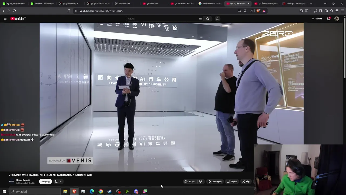Create a clip with the Klip button
The width and height of the screenshot is (346, 195).
pyautogui.click(x=246, y=181)
